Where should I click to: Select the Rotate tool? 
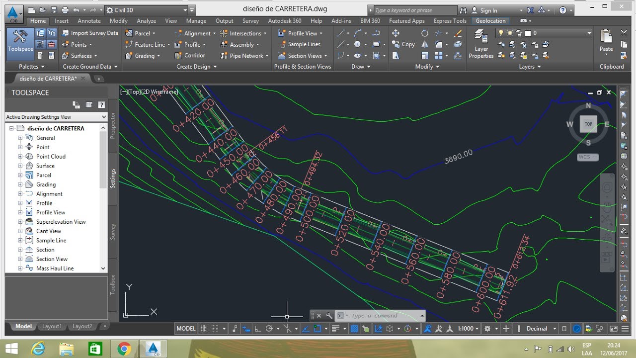pos(425,33)
